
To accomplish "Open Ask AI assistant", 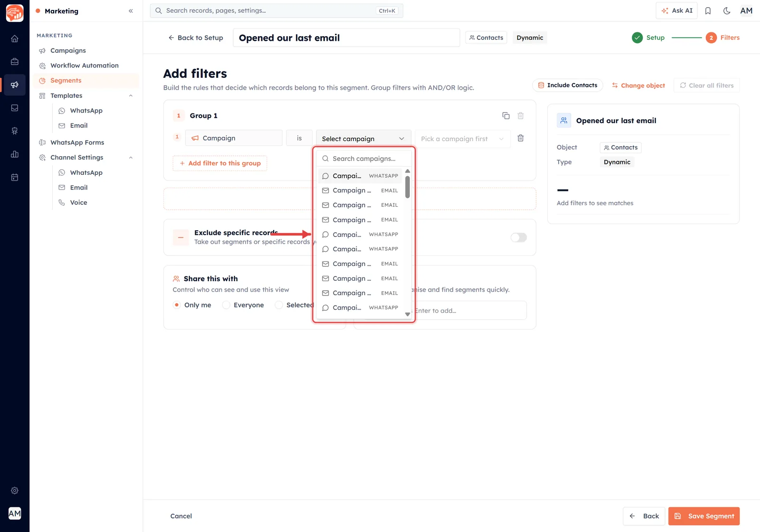I will 677,10.
